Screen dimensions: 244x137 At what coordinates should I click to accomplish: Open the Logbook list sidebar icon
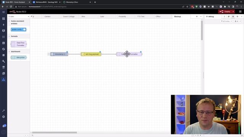(x=3, y=37)
